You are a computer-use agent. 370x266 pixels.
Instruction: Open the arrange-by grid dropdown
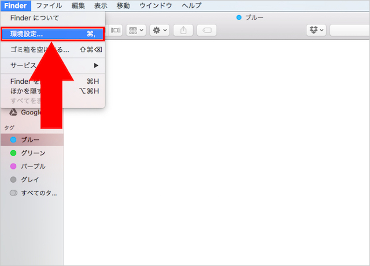[136, 30]
